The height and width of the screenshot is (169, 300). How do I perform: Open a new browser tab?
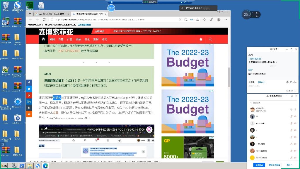point(111,14)
